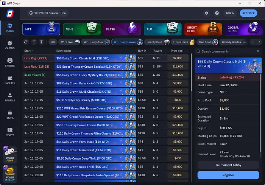
Task: Select $530 Thursday Crown Throne row
Action: (106, 125)
